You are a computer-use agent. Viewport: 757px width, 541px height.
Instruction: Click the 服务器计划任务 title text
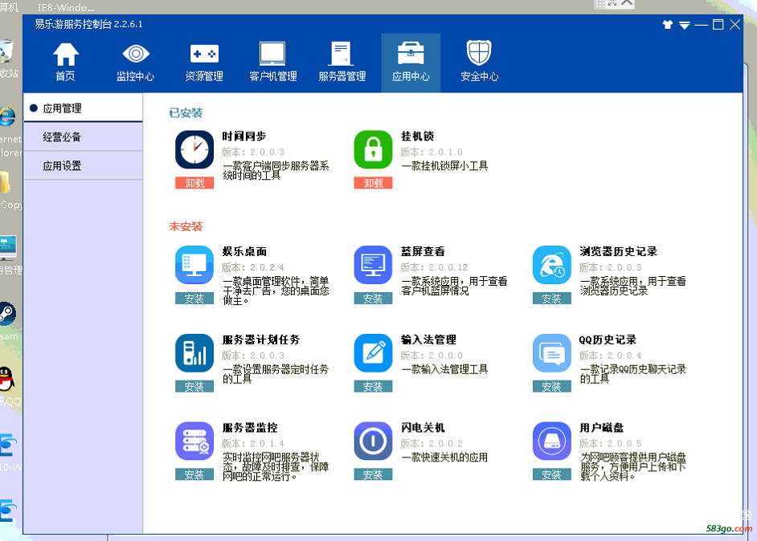(261, 340)
